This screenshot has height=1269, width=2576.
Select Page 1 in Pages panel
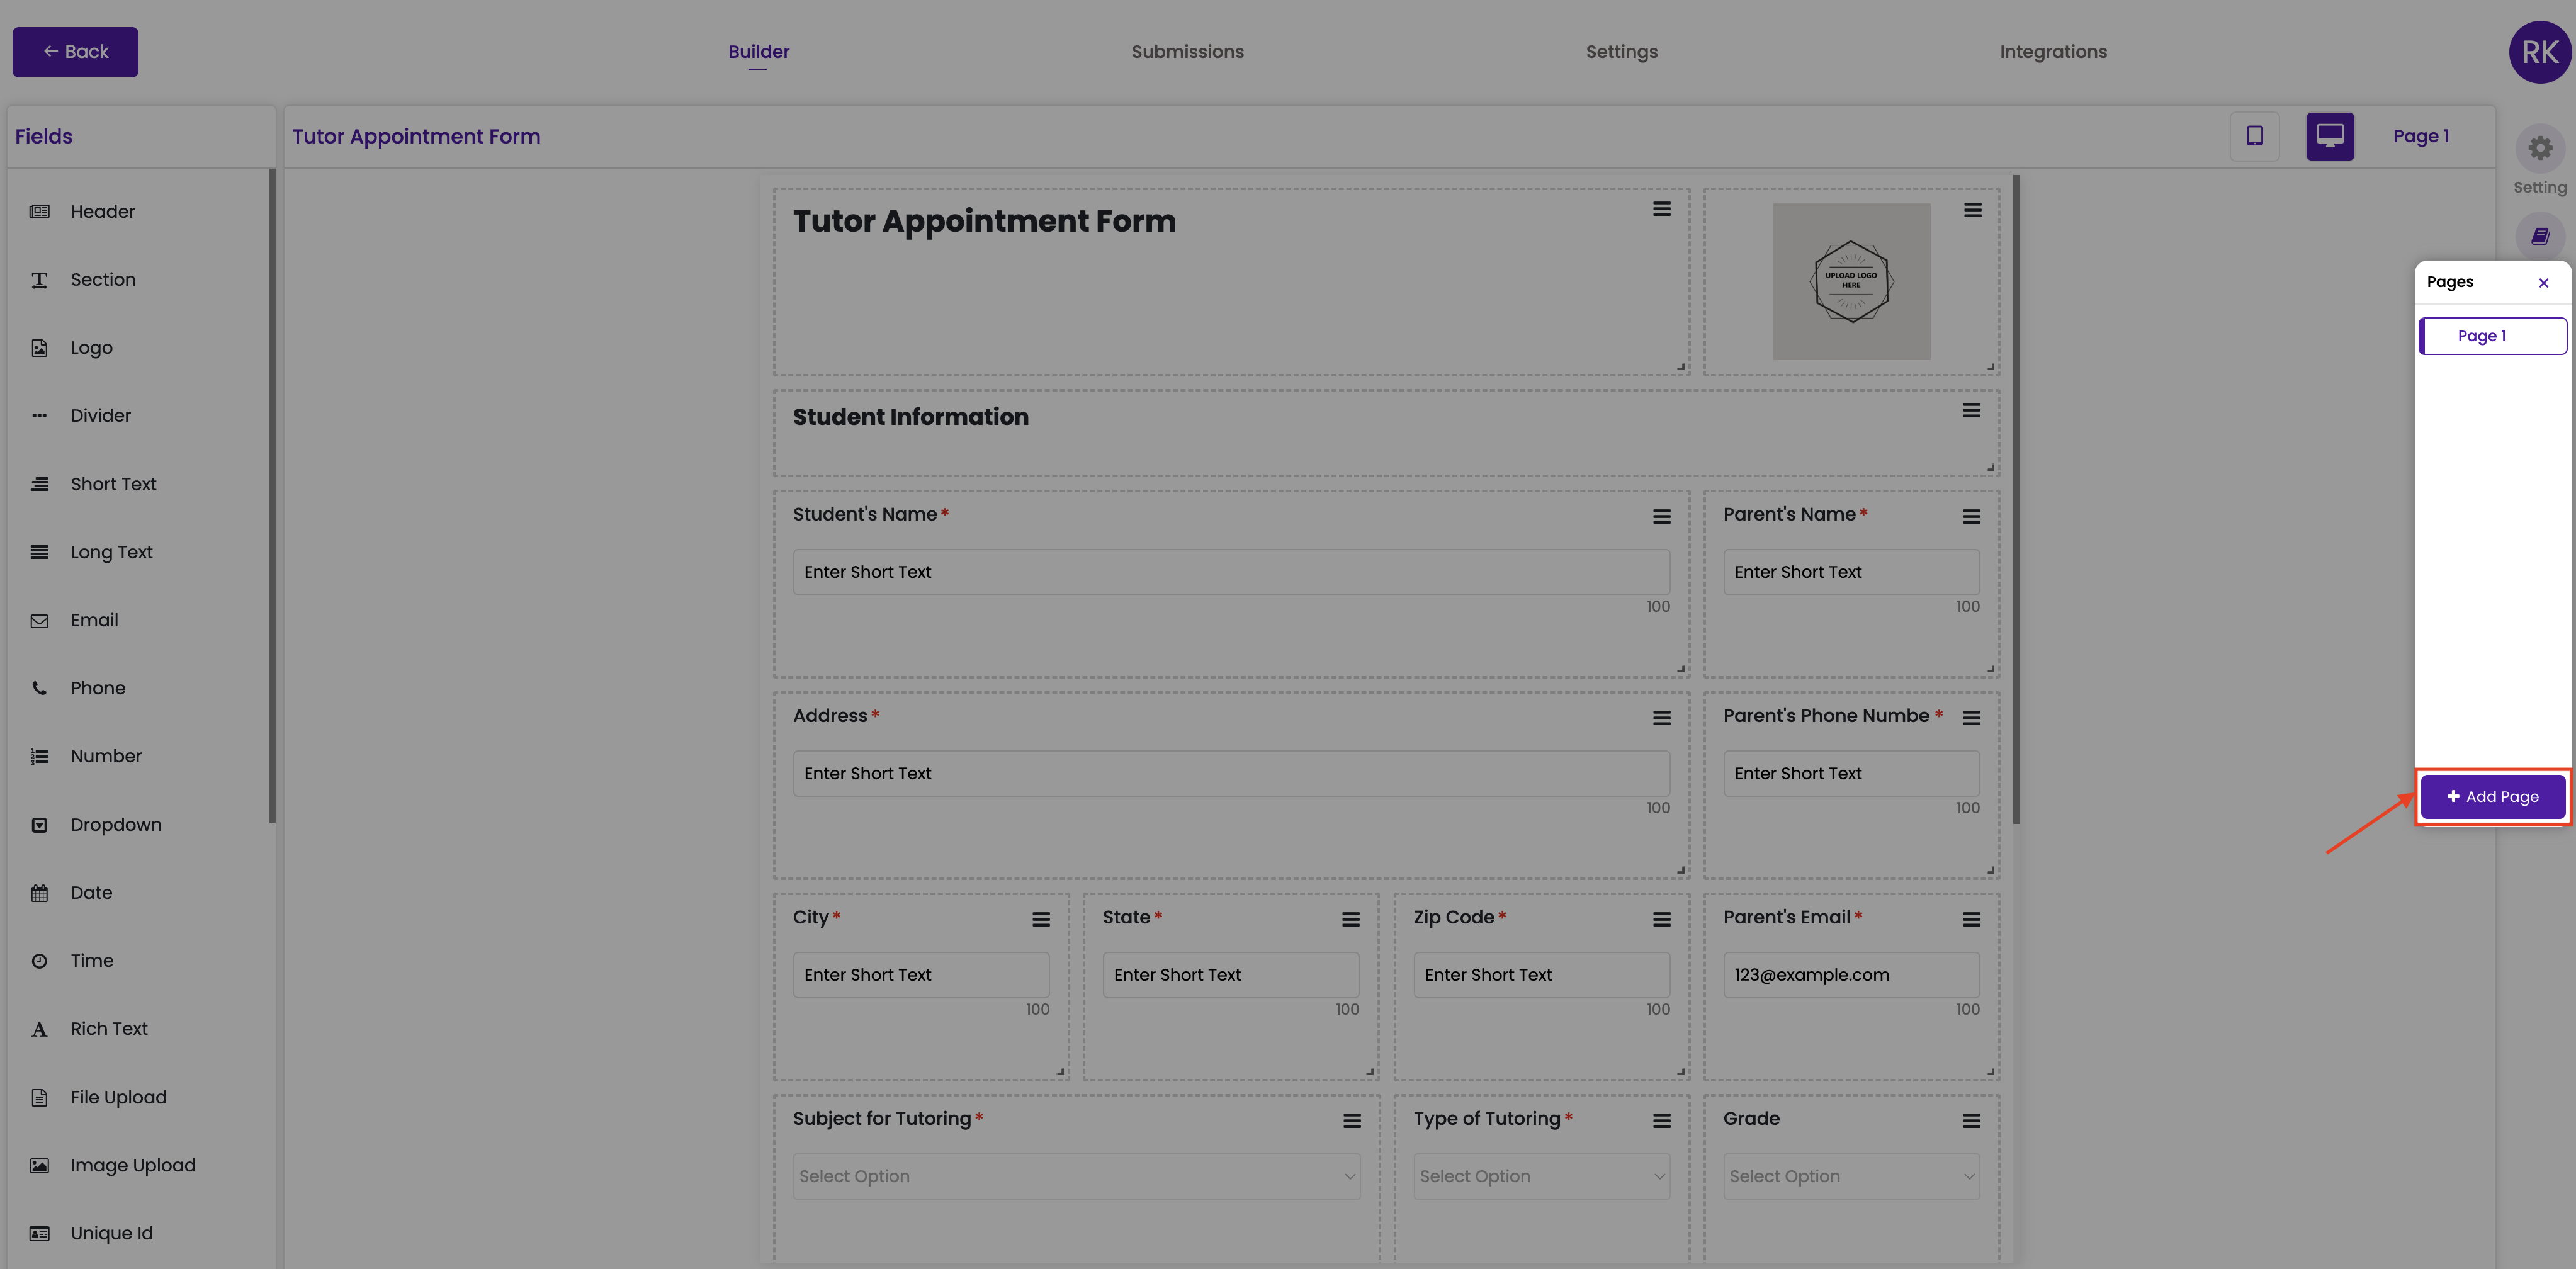point(2492,336)
